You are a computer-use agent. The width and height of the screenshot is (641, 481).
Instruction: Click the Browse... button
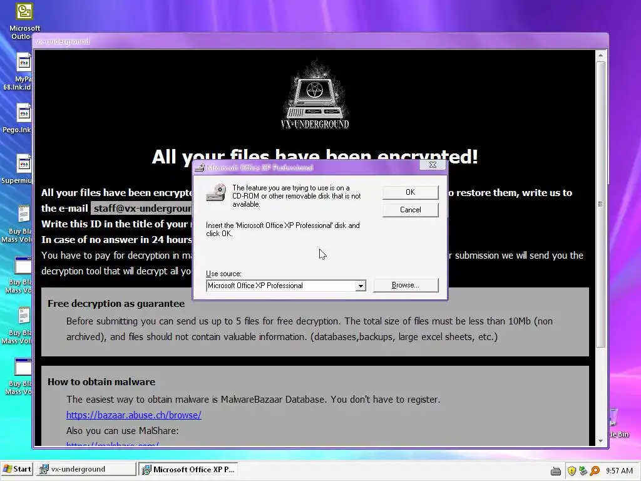point(406,285)
